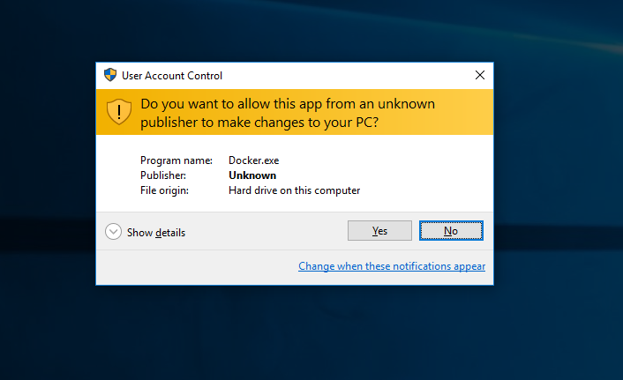Select the Docker.exe program name text
Screen dimensions: 623x380
pyautogui.click(x=253, y=160)
